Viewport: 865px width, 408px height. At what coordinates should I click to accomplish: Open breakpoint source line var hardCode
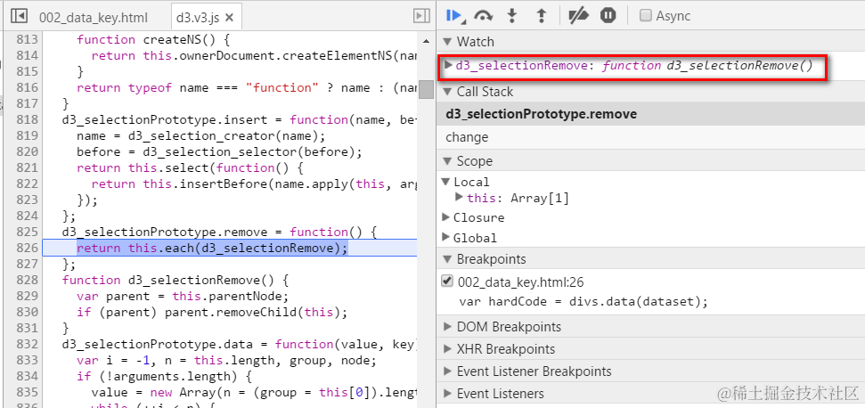point(583,302)
